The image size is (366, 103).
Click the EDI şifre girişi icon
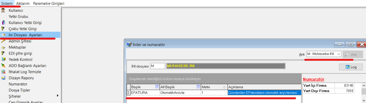3,53
